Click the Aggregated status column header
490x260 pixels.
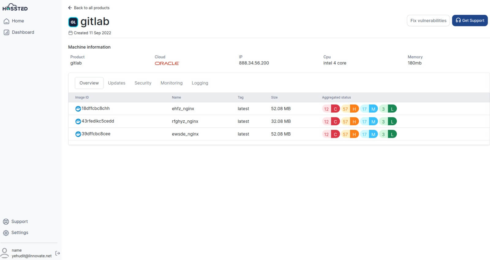pyautogui.click(x=336, y=97)
